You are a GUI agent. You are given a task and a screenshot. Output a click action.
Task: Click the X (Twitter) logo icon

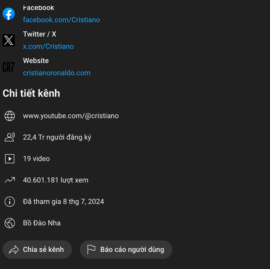coord(9,40)
